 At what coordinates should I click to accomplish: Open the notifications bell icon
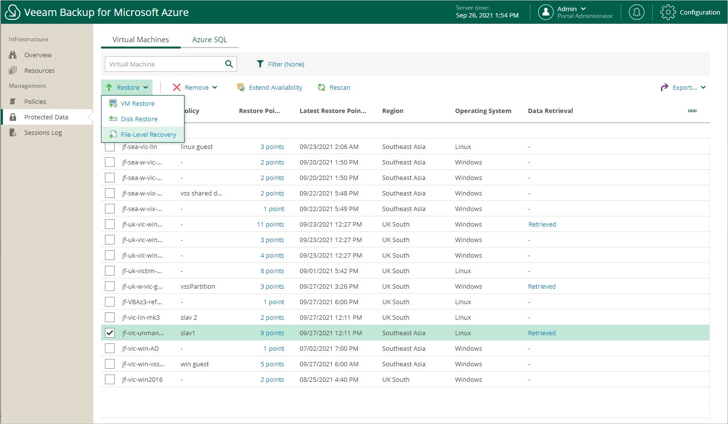tap(637, 12)
